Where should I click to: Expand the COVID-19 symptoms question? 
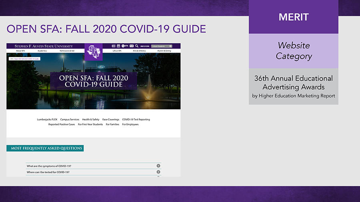[158, 166]
